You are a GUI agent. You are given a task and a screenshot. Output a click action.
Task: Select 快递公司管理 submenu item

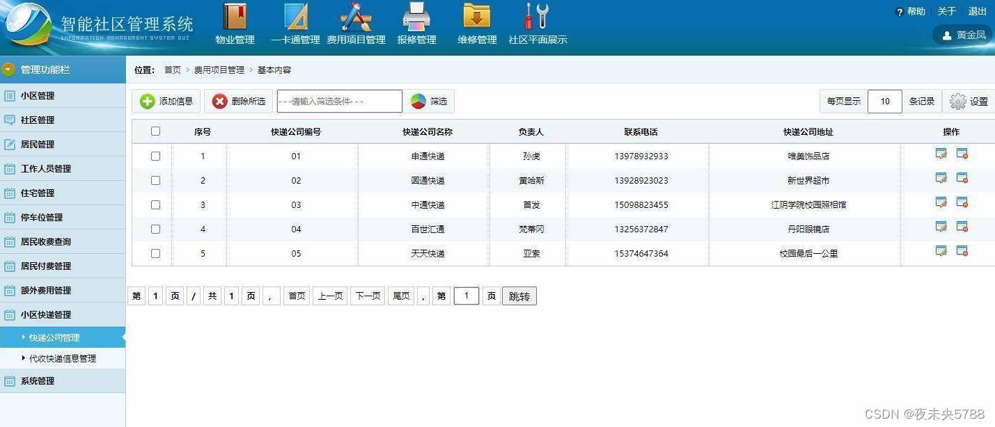(63, 337)
